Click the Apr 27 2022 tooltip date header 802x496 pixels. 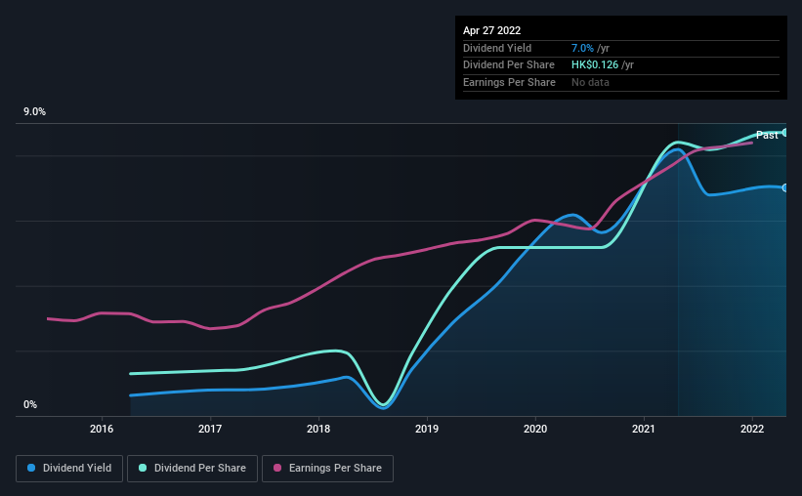click(491, 30)
